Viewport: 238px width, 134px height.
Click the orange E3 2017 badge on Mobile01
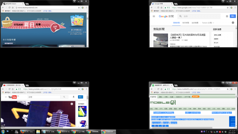[x=196, y=97]
